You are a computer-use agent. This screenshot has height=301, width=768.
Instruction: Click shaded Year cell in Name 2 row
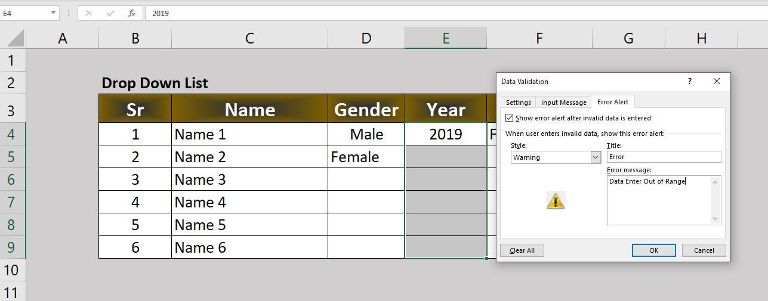click(x=446, y=157)
